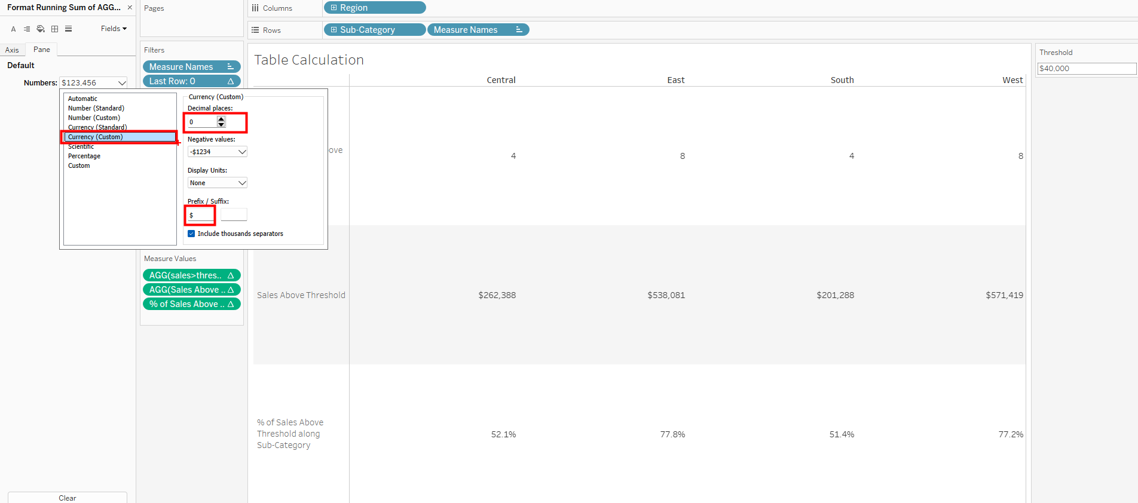
Task: Click the 52.1% Central value
Action: point(503,434)
